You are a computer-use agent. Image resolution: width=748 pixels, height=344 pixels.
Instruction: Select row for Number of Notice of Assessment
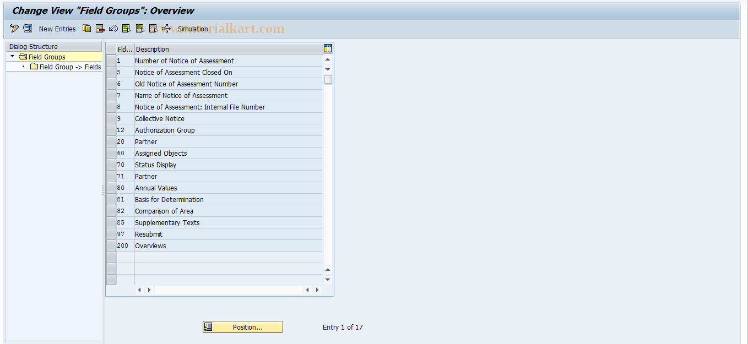[x=111, y=61]
